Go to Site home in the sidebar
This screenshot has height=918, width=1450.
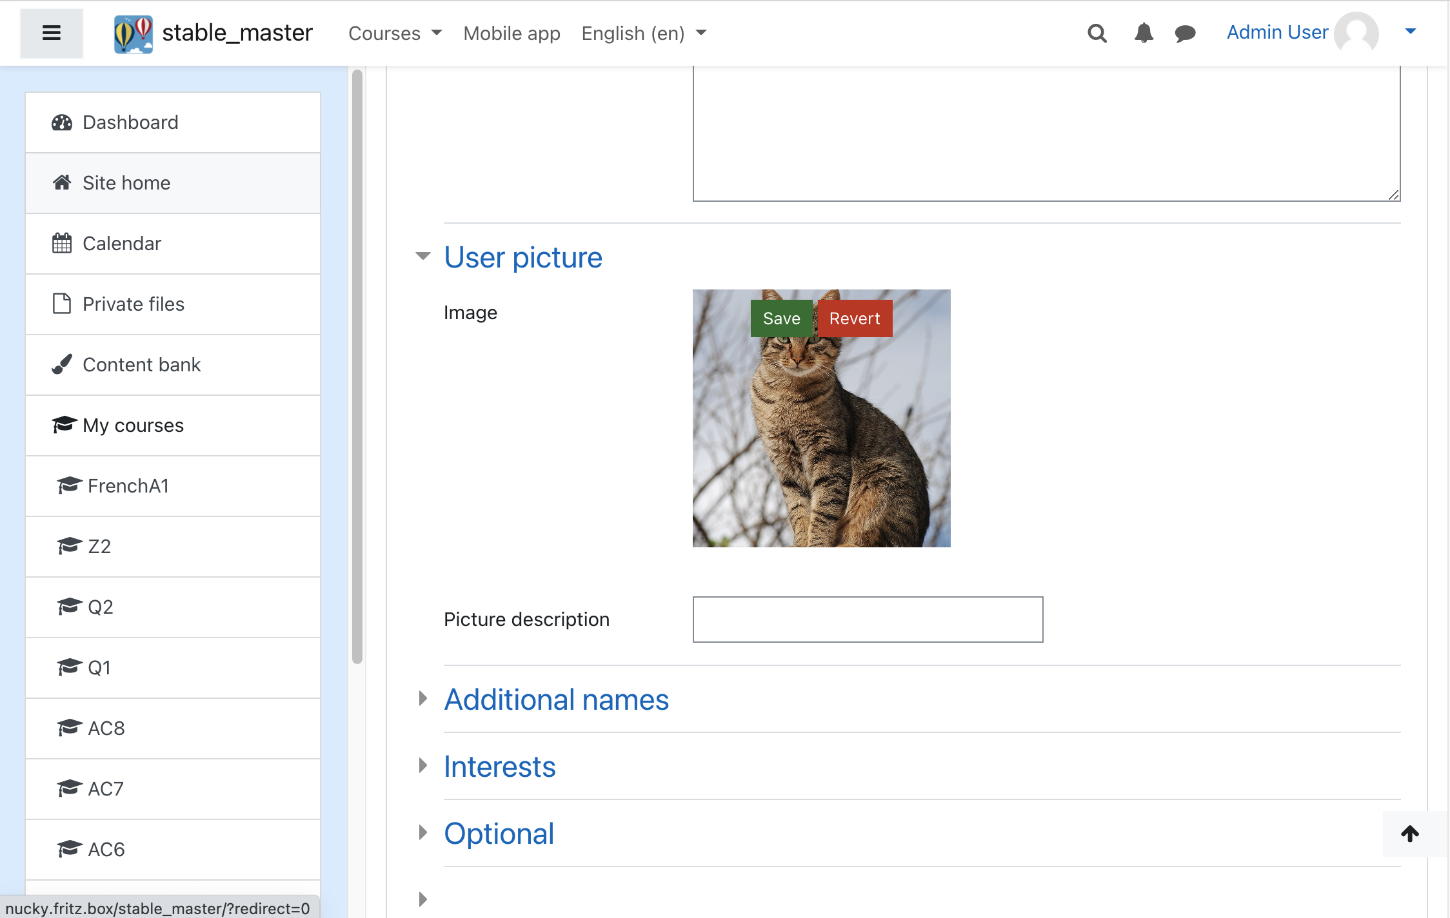pos(173,183)
